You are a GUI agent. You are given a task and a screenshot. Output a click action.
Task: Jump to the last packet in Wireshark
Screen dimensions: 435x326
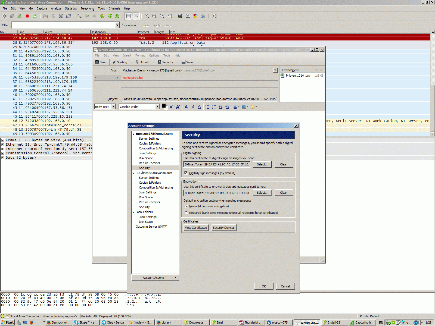click(117, 16)
